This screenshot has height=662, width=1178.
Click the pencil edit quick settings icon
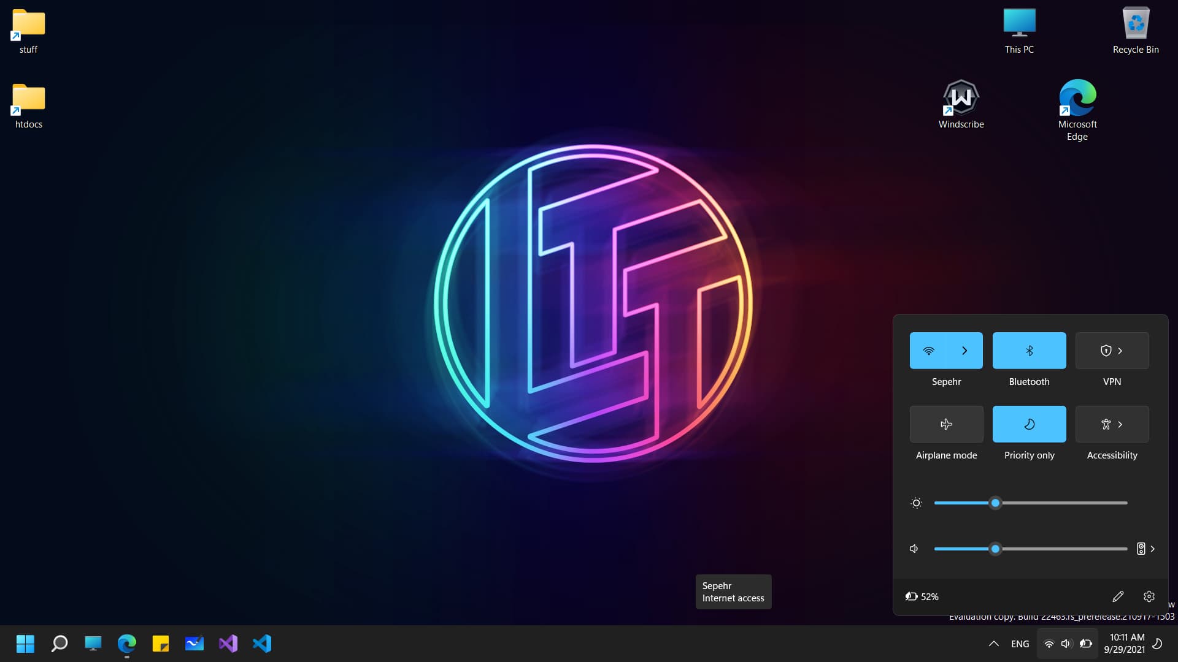pos(1118,596)
